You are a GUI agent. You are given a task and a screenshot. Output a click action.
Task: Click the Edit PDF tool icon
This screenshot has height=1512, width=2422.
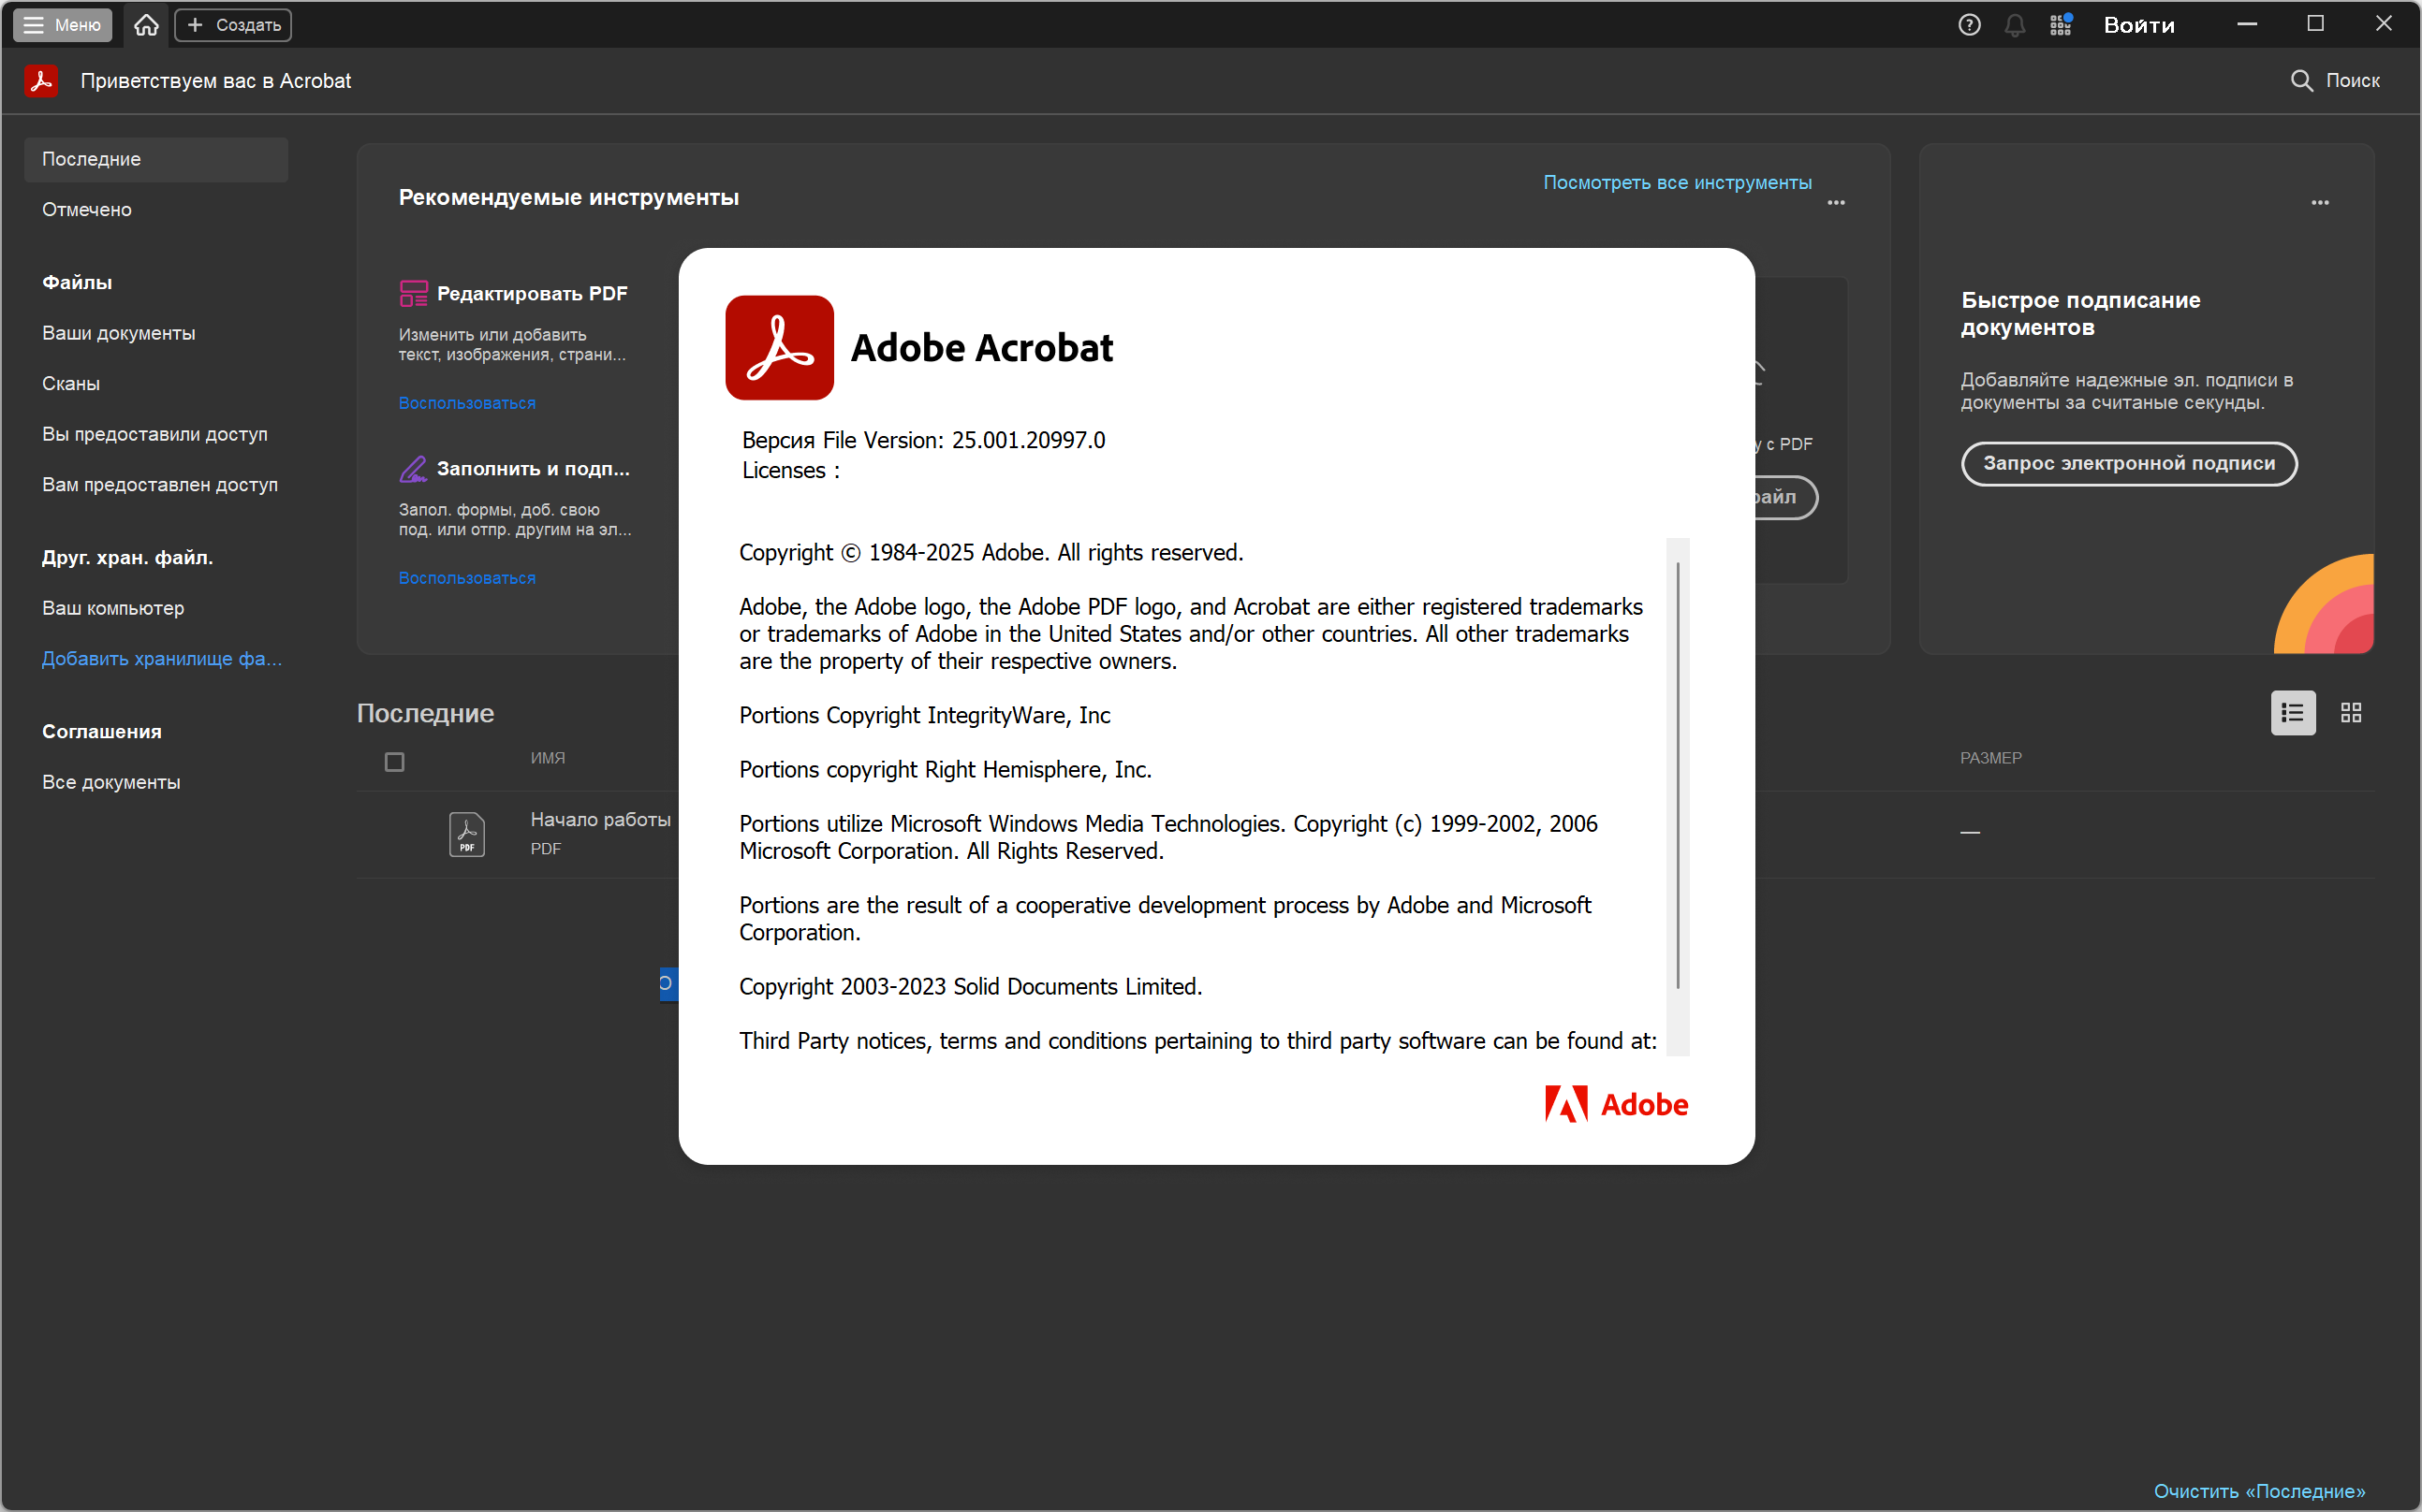(413, 293)
